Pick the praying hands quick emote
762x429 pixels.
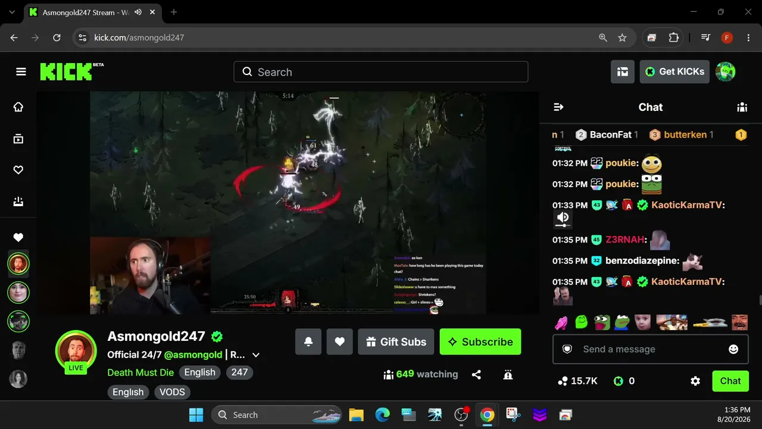click(x=561, y=322)
